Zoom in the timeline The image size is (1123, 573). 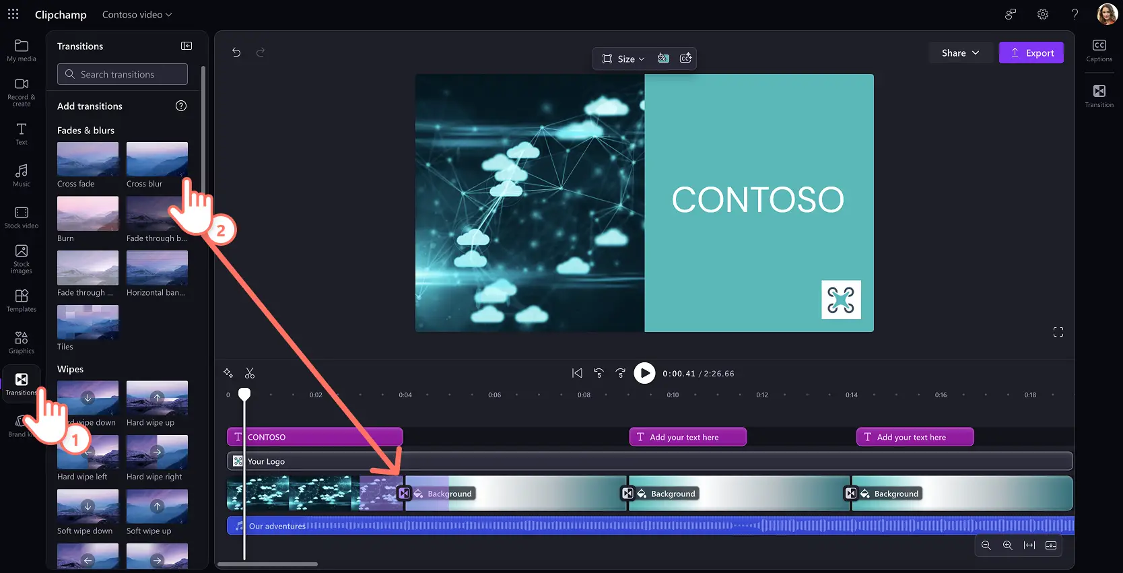(1008, 545)
